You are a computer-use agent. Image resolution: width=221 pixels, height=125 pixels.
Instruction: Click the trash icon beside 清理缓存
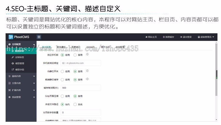tap(164, 37)
